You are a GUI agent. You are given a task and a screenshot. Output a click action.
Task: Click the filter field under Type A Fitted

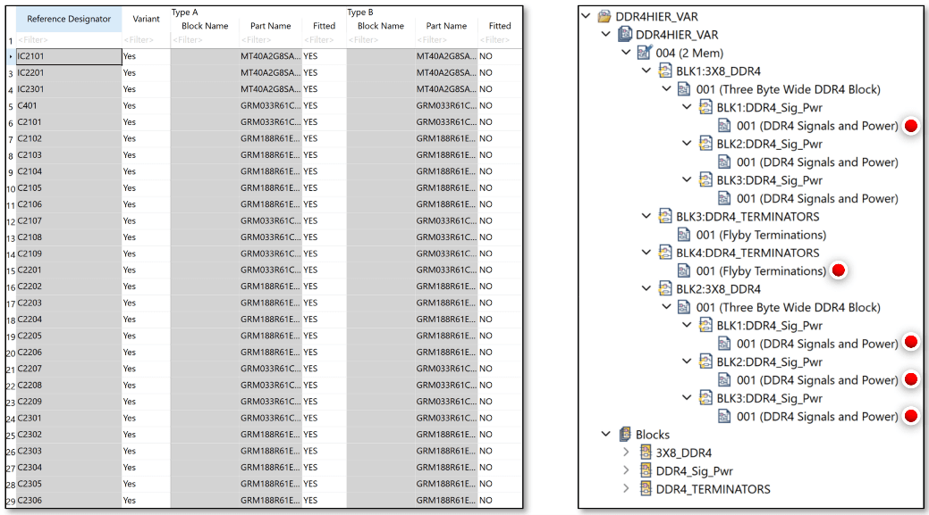(324, 40)
